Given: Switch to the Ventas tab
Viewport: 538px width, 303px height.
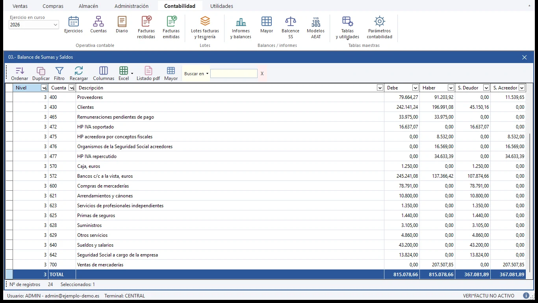Looking at the screenshot, I should (20, 6).
